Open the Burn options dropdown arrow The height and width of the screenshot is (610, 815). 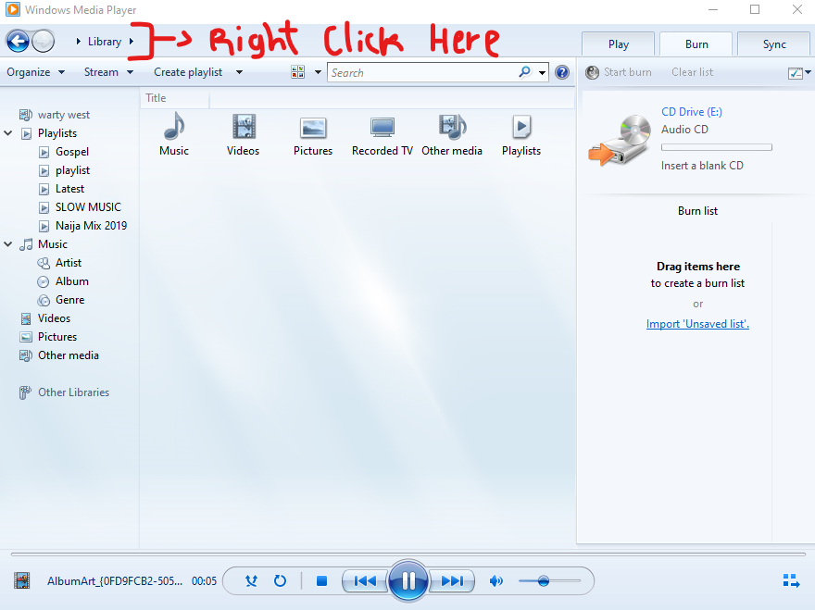tap(808, 73)
